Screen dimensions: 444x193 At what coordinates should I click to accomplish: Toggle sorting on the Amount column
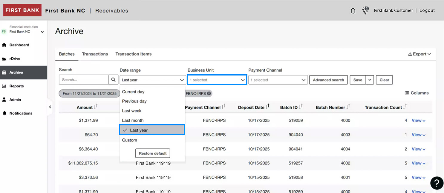pos(95,107)
